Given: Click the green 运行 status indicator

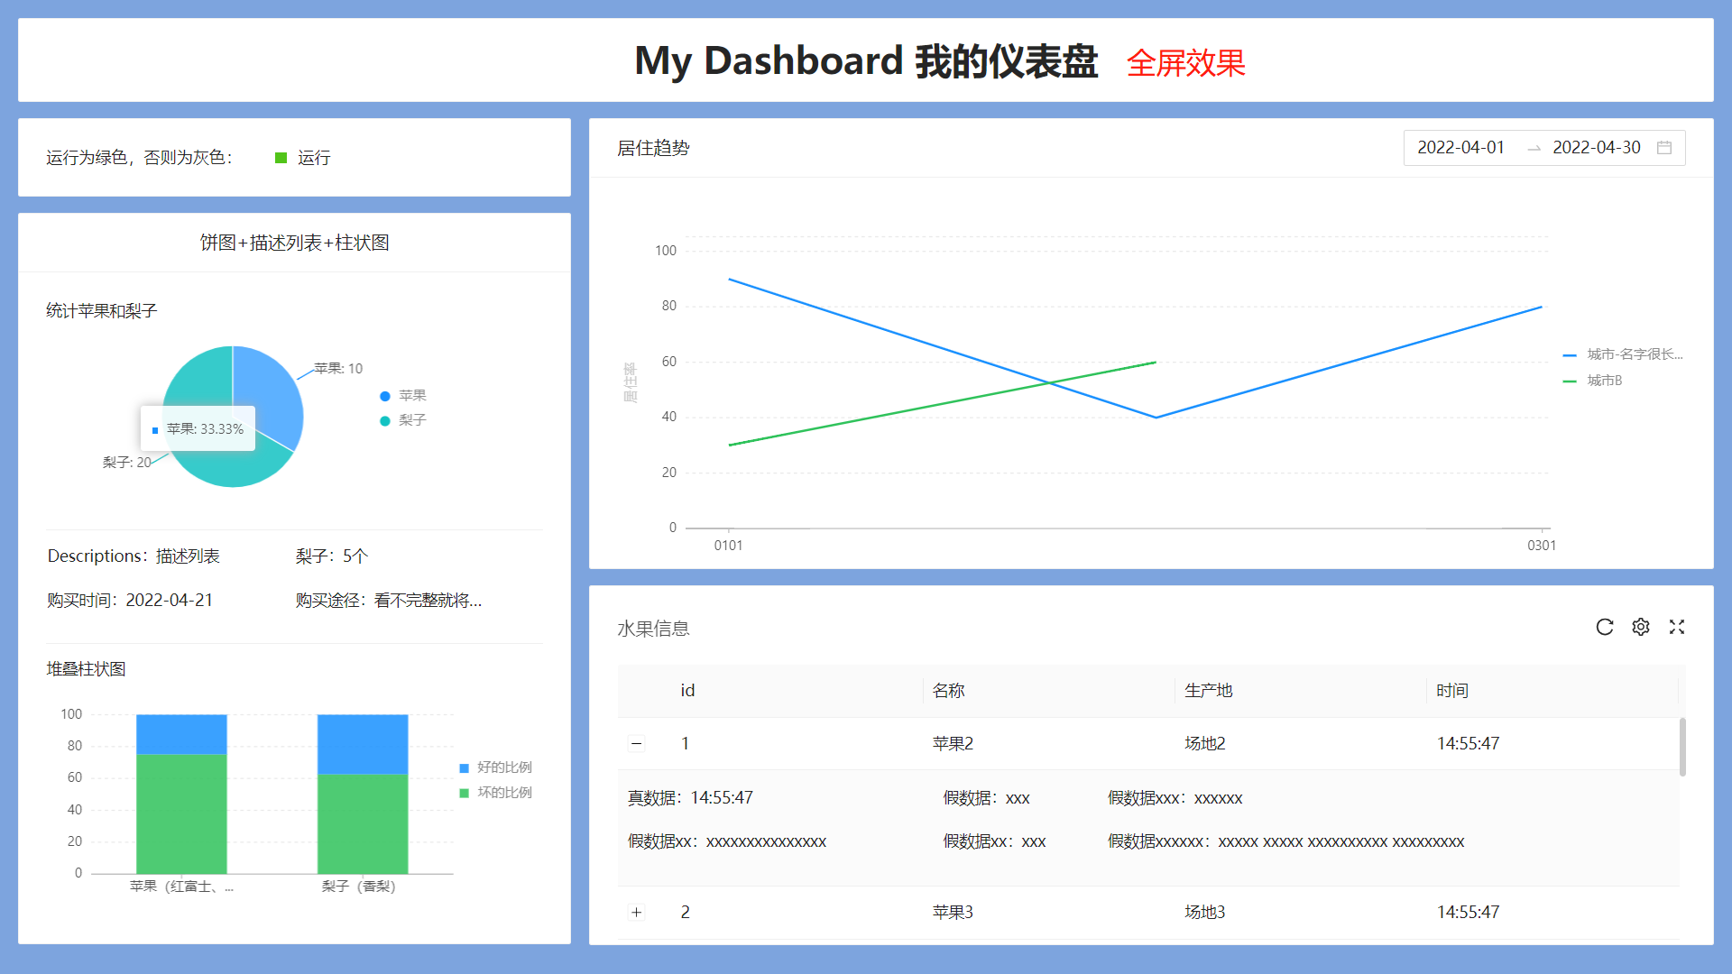Looking at the screenshot, I should (302, 158).
